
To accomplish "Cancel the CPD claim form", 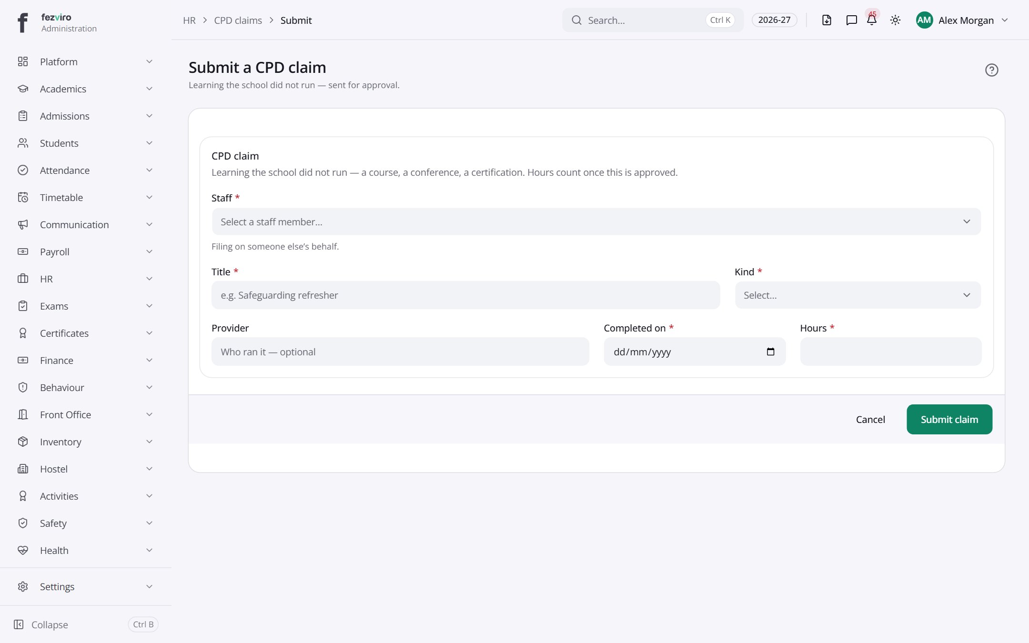I will tap(870, 419).
